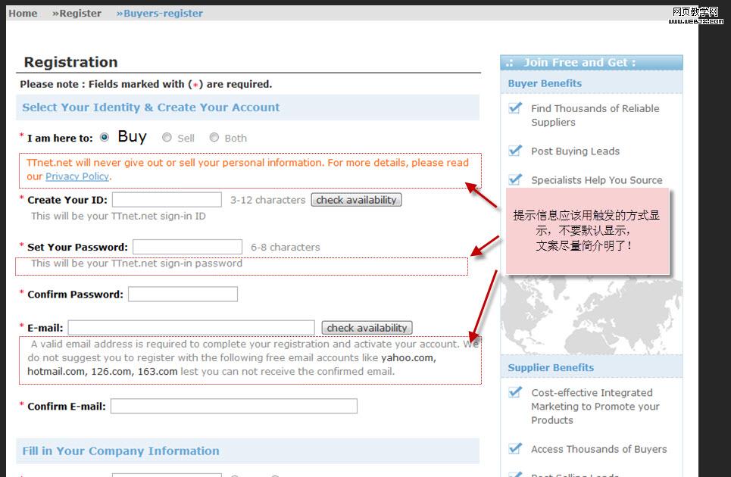Viewport: 731px width, 477px height.
Task: Select the Buy radio button
Action: tap(105, 137)
